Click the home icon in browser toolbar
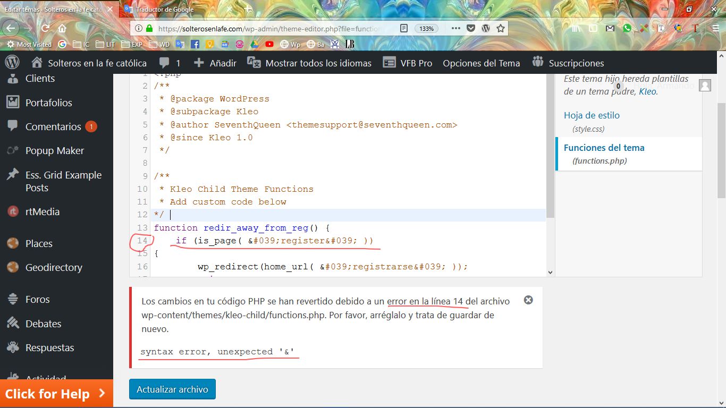The width and height of the screenshot is (726, 408). point(62,29)
